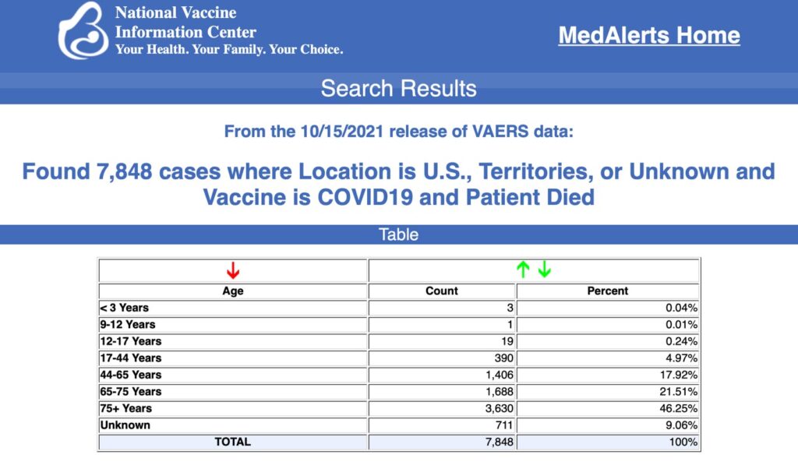Click the National Vaccine Information Center title
The image size is (798, 472).
(185, 23)
